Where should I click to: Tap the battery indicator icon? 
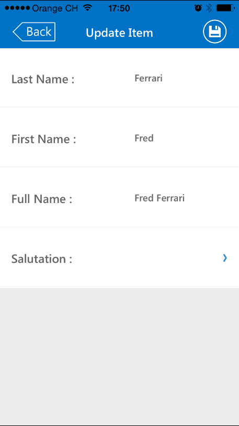point(225,8)
